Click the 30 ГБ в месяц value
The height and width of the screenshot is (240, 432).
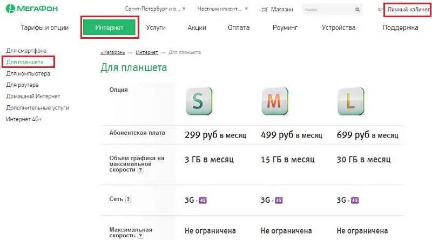point(363,159)
